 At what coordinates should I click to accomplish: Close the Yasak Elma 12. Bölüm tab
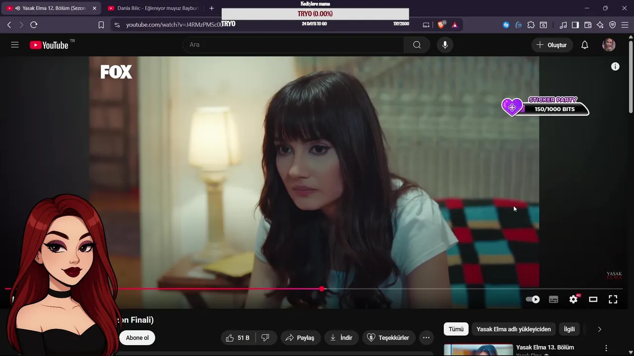(94, 8)
